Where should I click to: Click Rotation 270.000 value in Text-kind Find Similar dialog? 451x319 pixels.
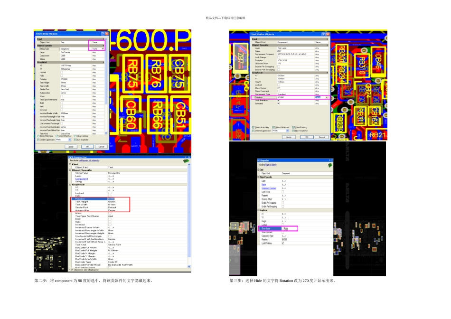pyautogui.click(x=64, y=79)
